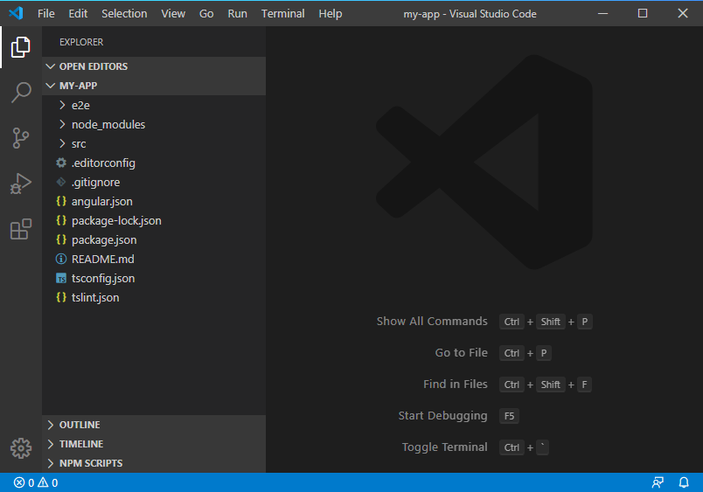The image size is (703, 492).
Task: Select the package.json file
Action: click(154, 239)
